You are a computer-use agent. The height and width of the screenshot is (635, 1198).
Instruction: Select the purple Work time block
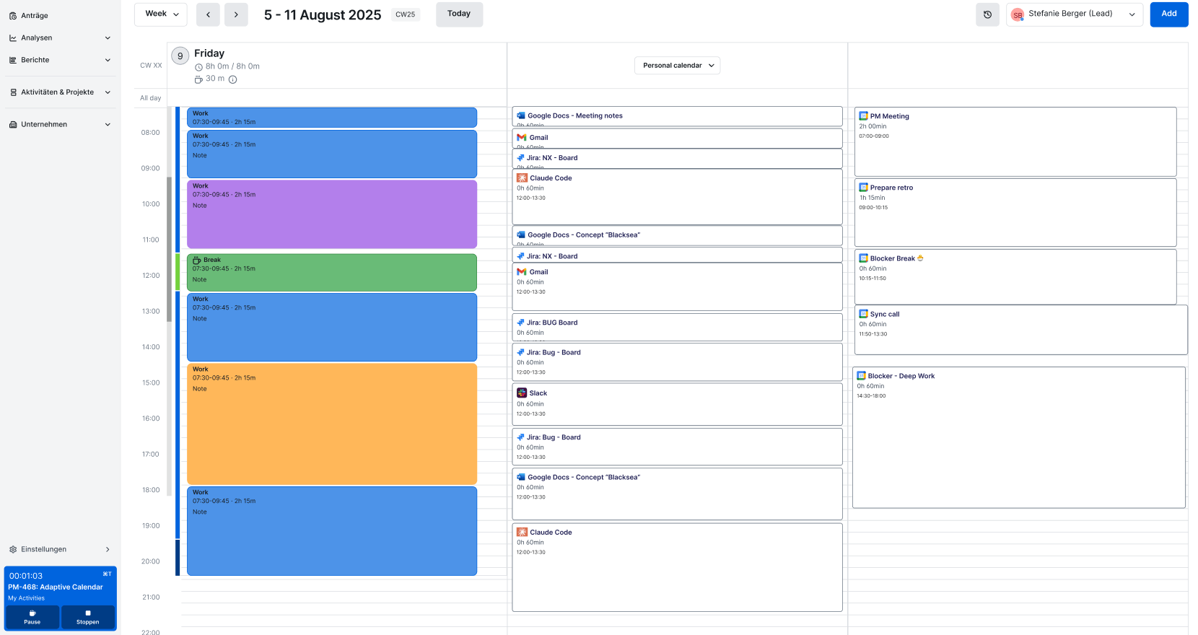tap(332, 214)
